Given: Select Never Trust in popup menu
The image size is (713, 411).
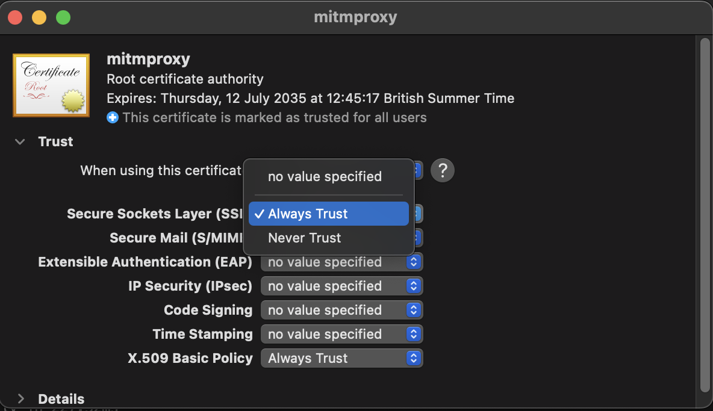Looking at the screenshot, I should (x=329, y=238).
